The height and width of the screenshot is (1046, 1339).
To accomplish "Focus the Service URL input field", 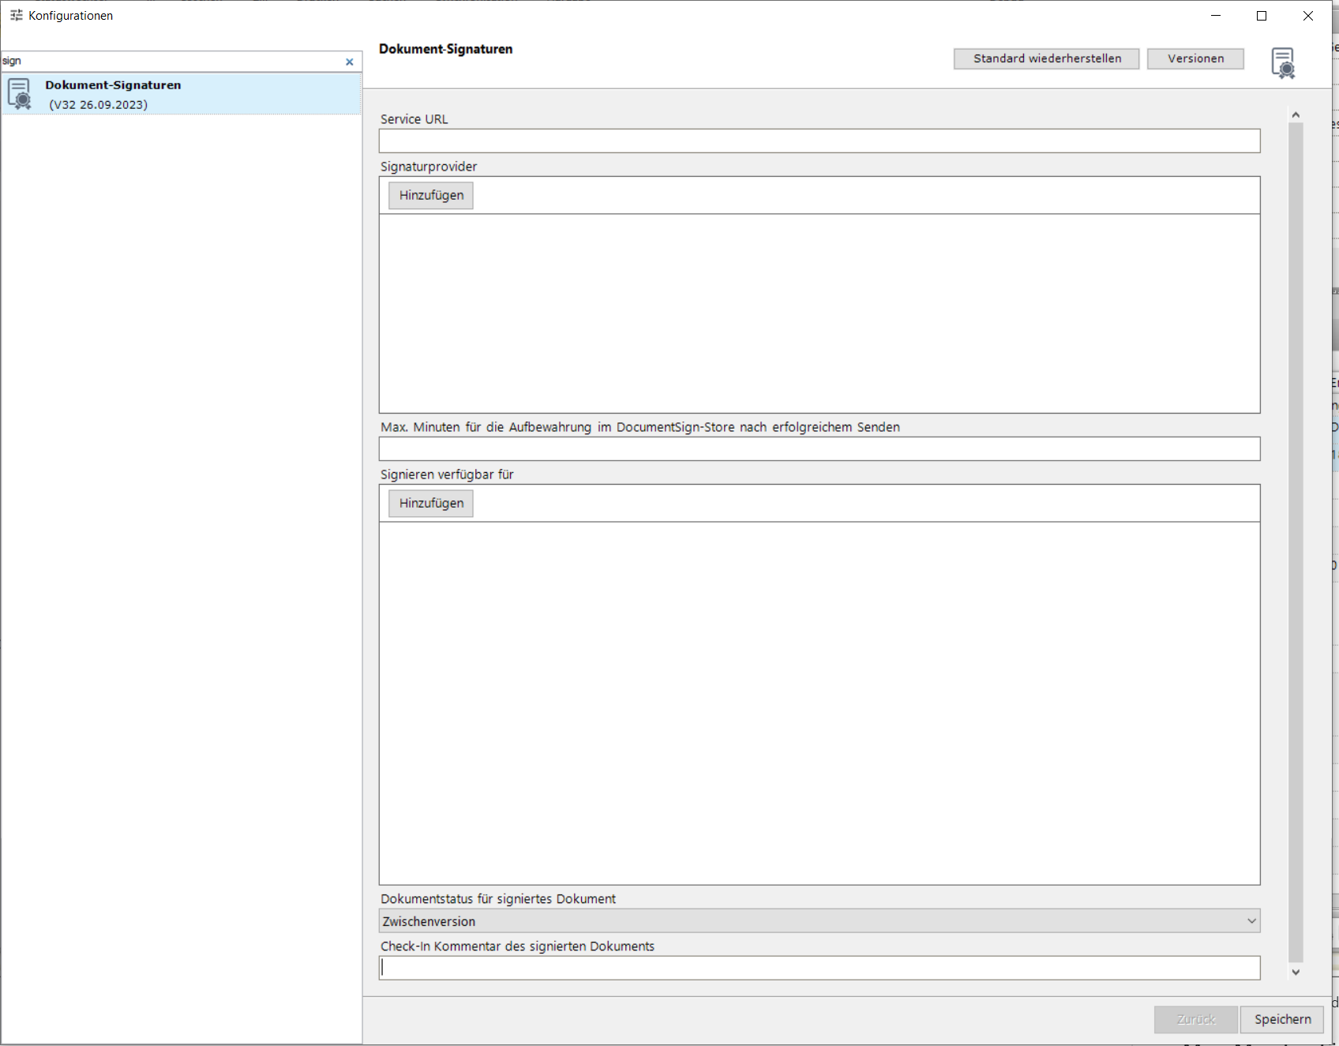I will pyautogui.click(x=820, y=141).
